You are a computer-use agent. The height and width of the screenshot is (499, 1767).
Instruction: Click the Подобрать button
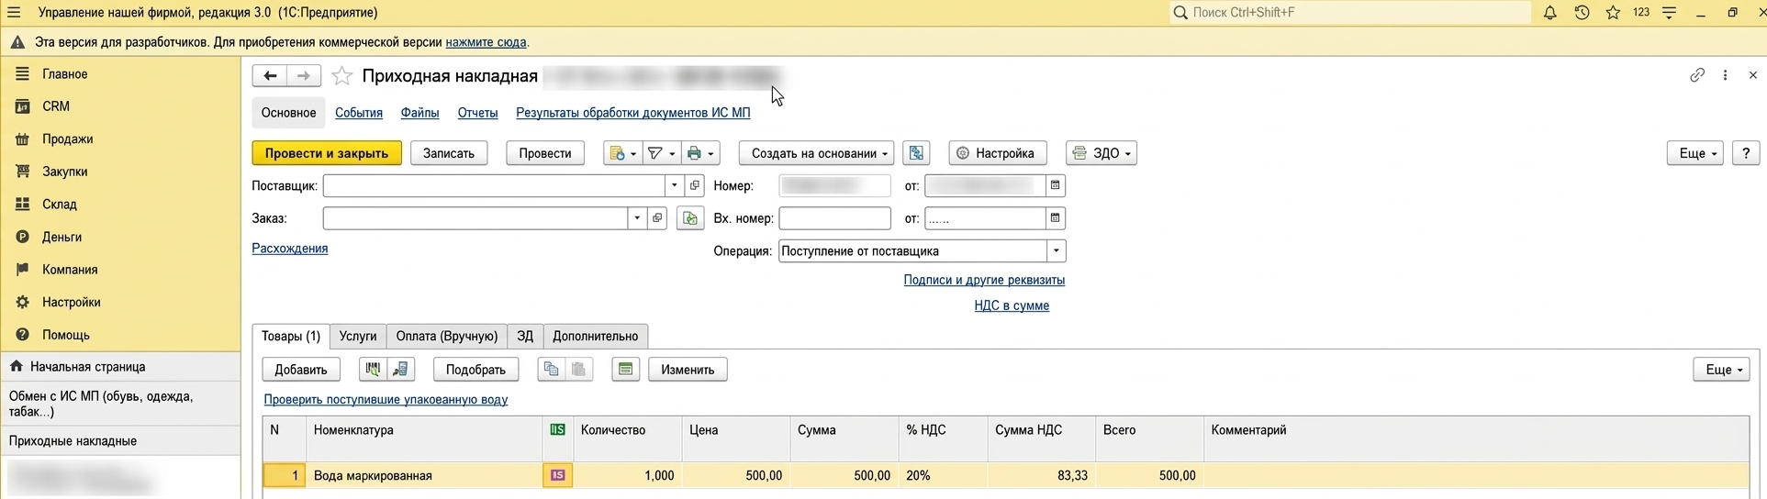475,370
